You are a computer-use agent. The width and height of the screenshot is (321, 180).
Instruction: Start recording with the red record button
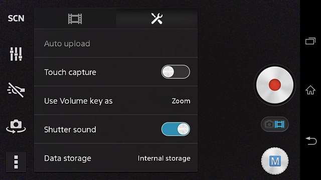(x=275, y=85)
